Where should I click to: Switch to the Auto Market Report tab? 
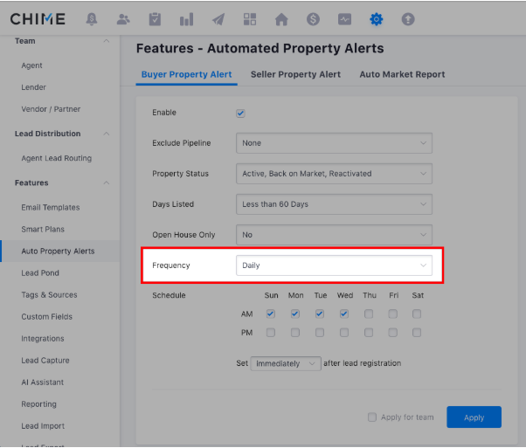coord(402,74)
